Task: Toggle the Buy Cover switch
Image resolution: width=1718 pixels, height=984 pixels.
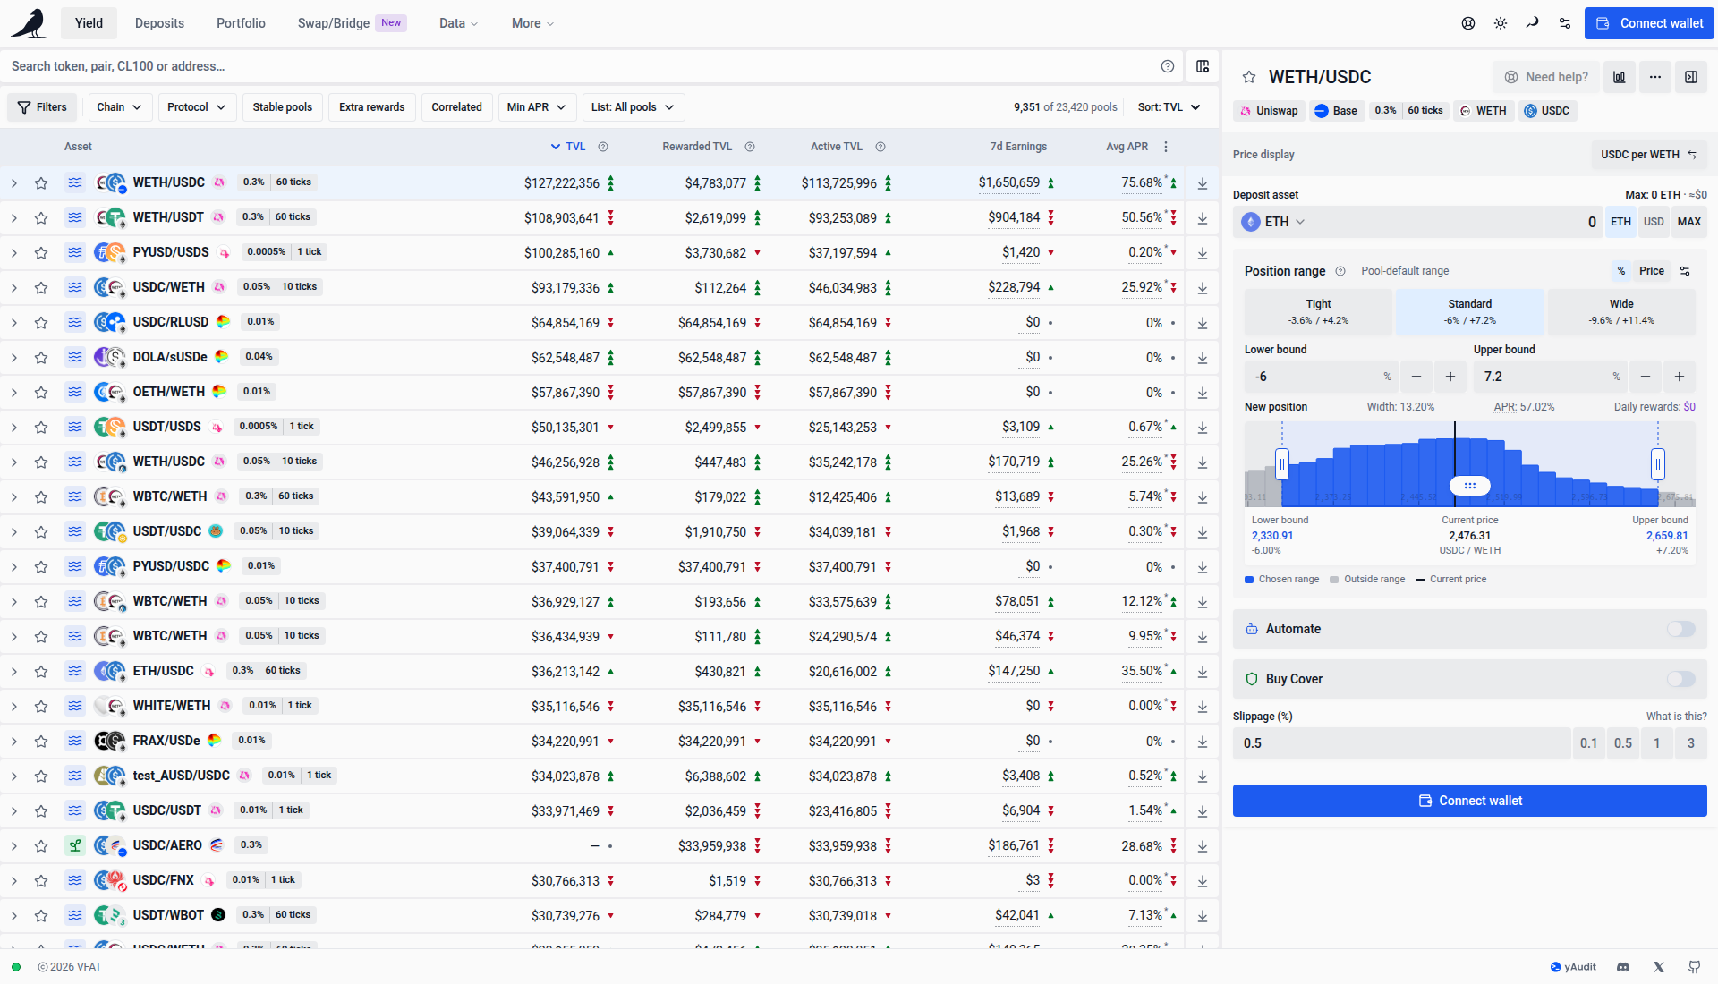Action: (1681, 679)
